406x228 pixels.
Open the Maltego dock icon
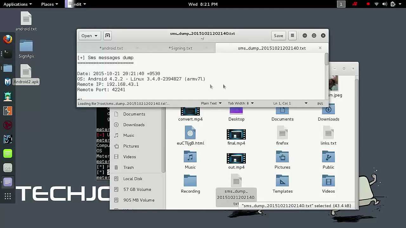coord(8,139)
